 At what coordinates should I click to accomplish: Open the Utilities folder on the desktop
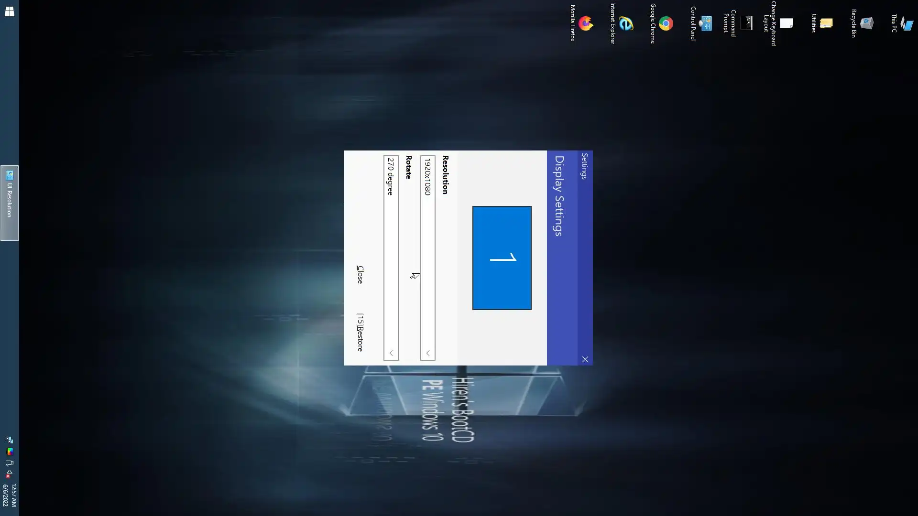[x=826, y=23]
